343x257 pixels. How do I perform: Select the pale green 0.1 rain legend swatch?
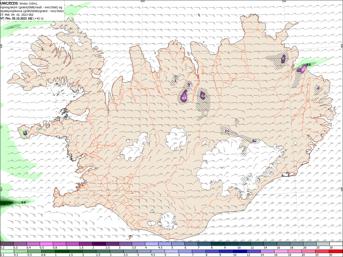click(x=7, y=251)
